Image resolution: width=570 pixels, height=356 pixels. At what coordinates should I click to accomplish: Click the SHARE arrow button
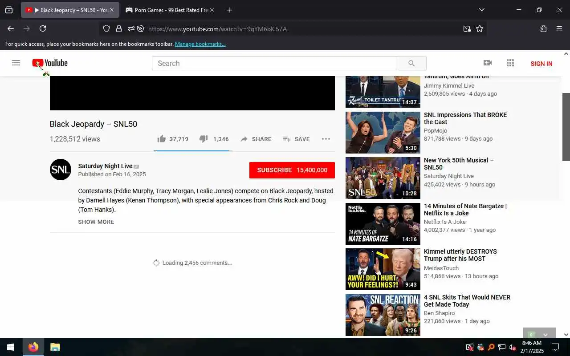pyautogui.click(x=256, y=139)
